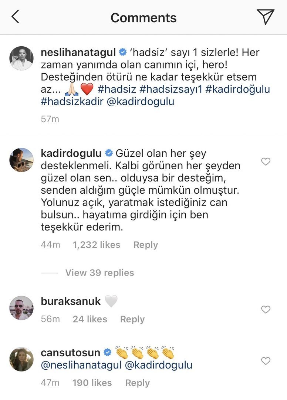This screenshot has width=287, height=400.
Task: Open neslihanatagul's profile picture
Action: point(21,58)
